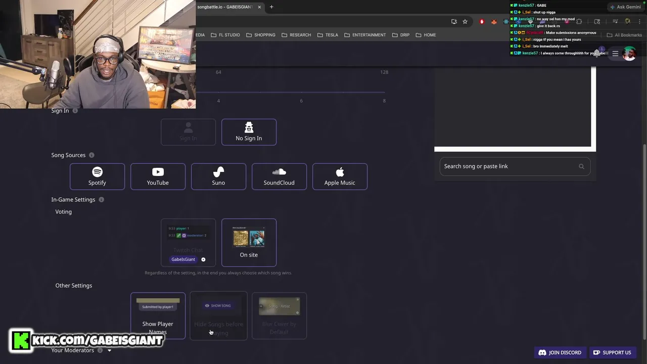Click the Voting section label
The image size is (647, 364).
coord(63,212)
